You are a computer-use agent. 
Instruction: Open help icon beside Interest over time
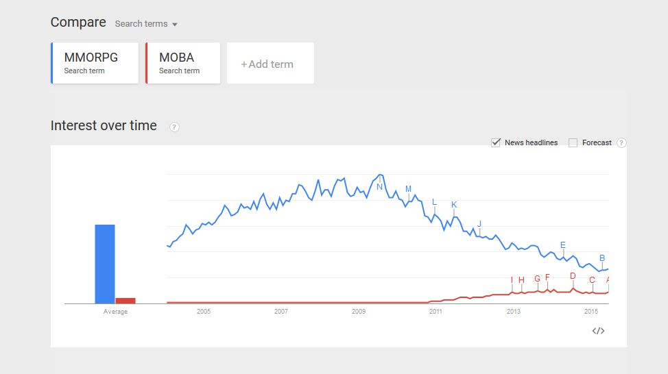pos(174,127)
